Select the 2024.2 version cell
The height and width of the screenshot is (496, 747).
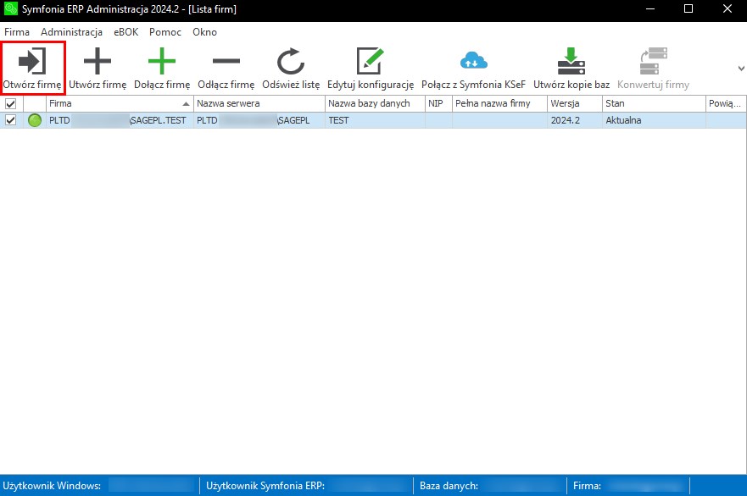coord(575,120)
